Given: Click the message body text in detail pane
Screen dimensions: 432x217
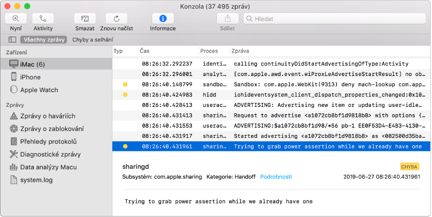Looking at the screenshot, I should point(218,202).
